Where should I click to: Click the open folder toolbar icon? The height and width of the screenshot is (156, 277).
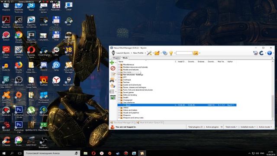pos(157,53)
